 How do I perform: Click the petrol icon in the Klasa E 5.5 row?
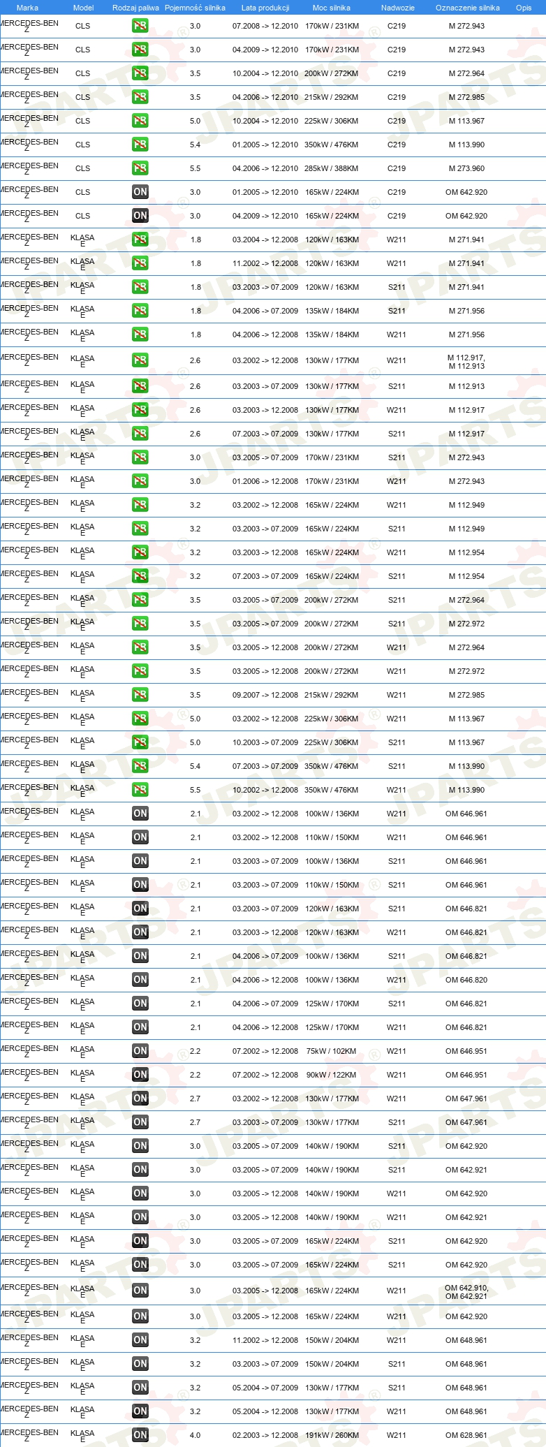click(x=140, y=790)
